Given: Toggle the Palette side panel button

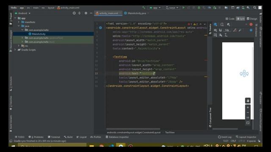Looking at the screenshot, I should pyautogui.click(x=210, y=29).
